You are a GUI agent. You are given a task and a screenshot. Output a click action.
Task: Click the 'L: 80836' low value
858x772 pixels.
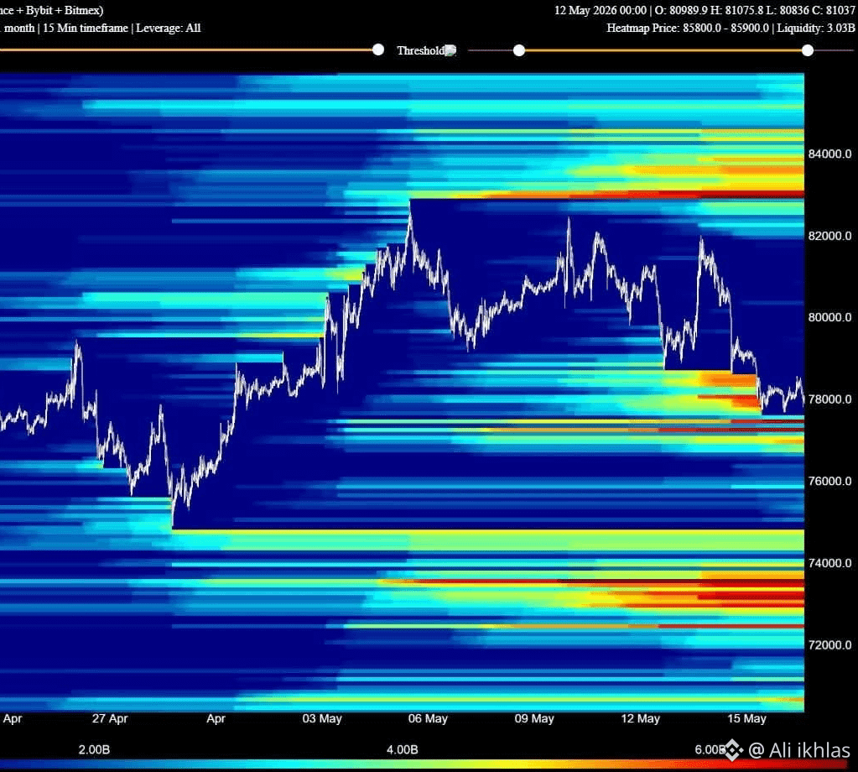tap(787, 10)
